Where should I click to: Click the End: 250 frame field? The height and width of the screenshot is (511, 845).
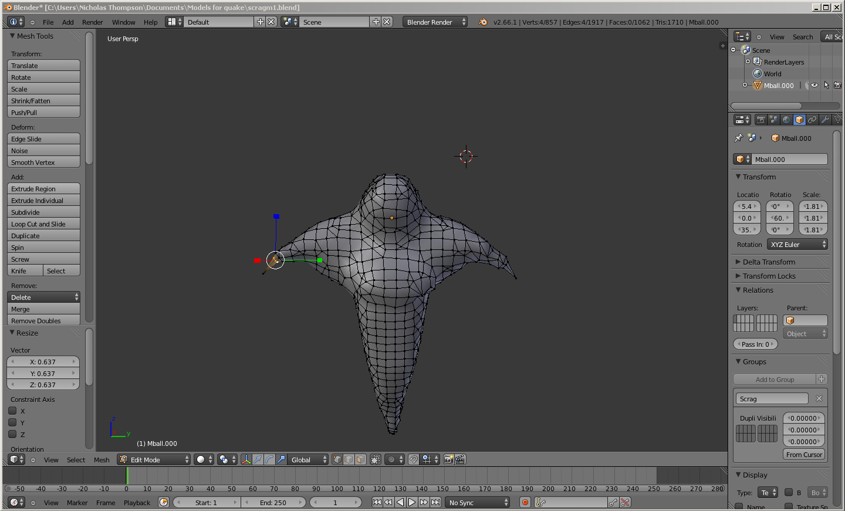[x=273, y=503]
